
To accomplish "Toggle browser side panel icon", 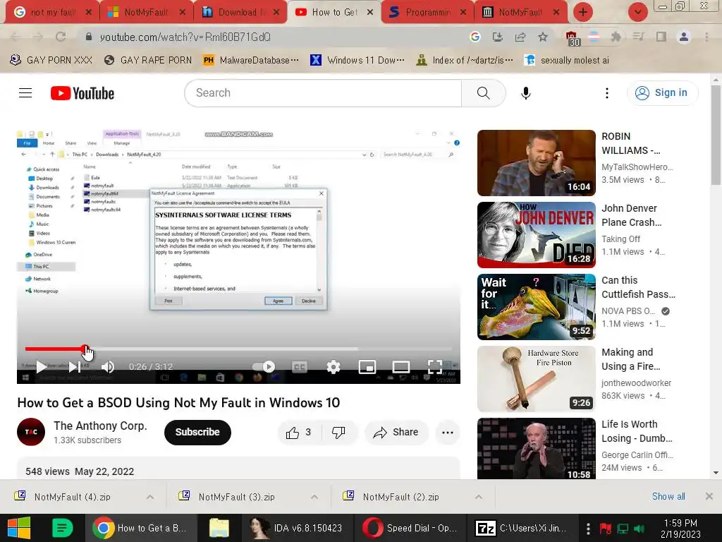I will [661, 37].
